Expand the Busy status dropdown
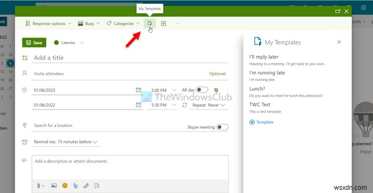Image resolution: width=373 pixels, height=193 pixels. pos(98,23)
